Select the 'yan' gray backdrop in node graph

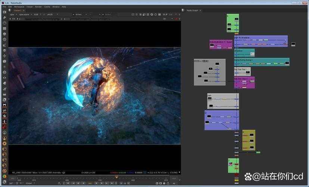[223, 101]
